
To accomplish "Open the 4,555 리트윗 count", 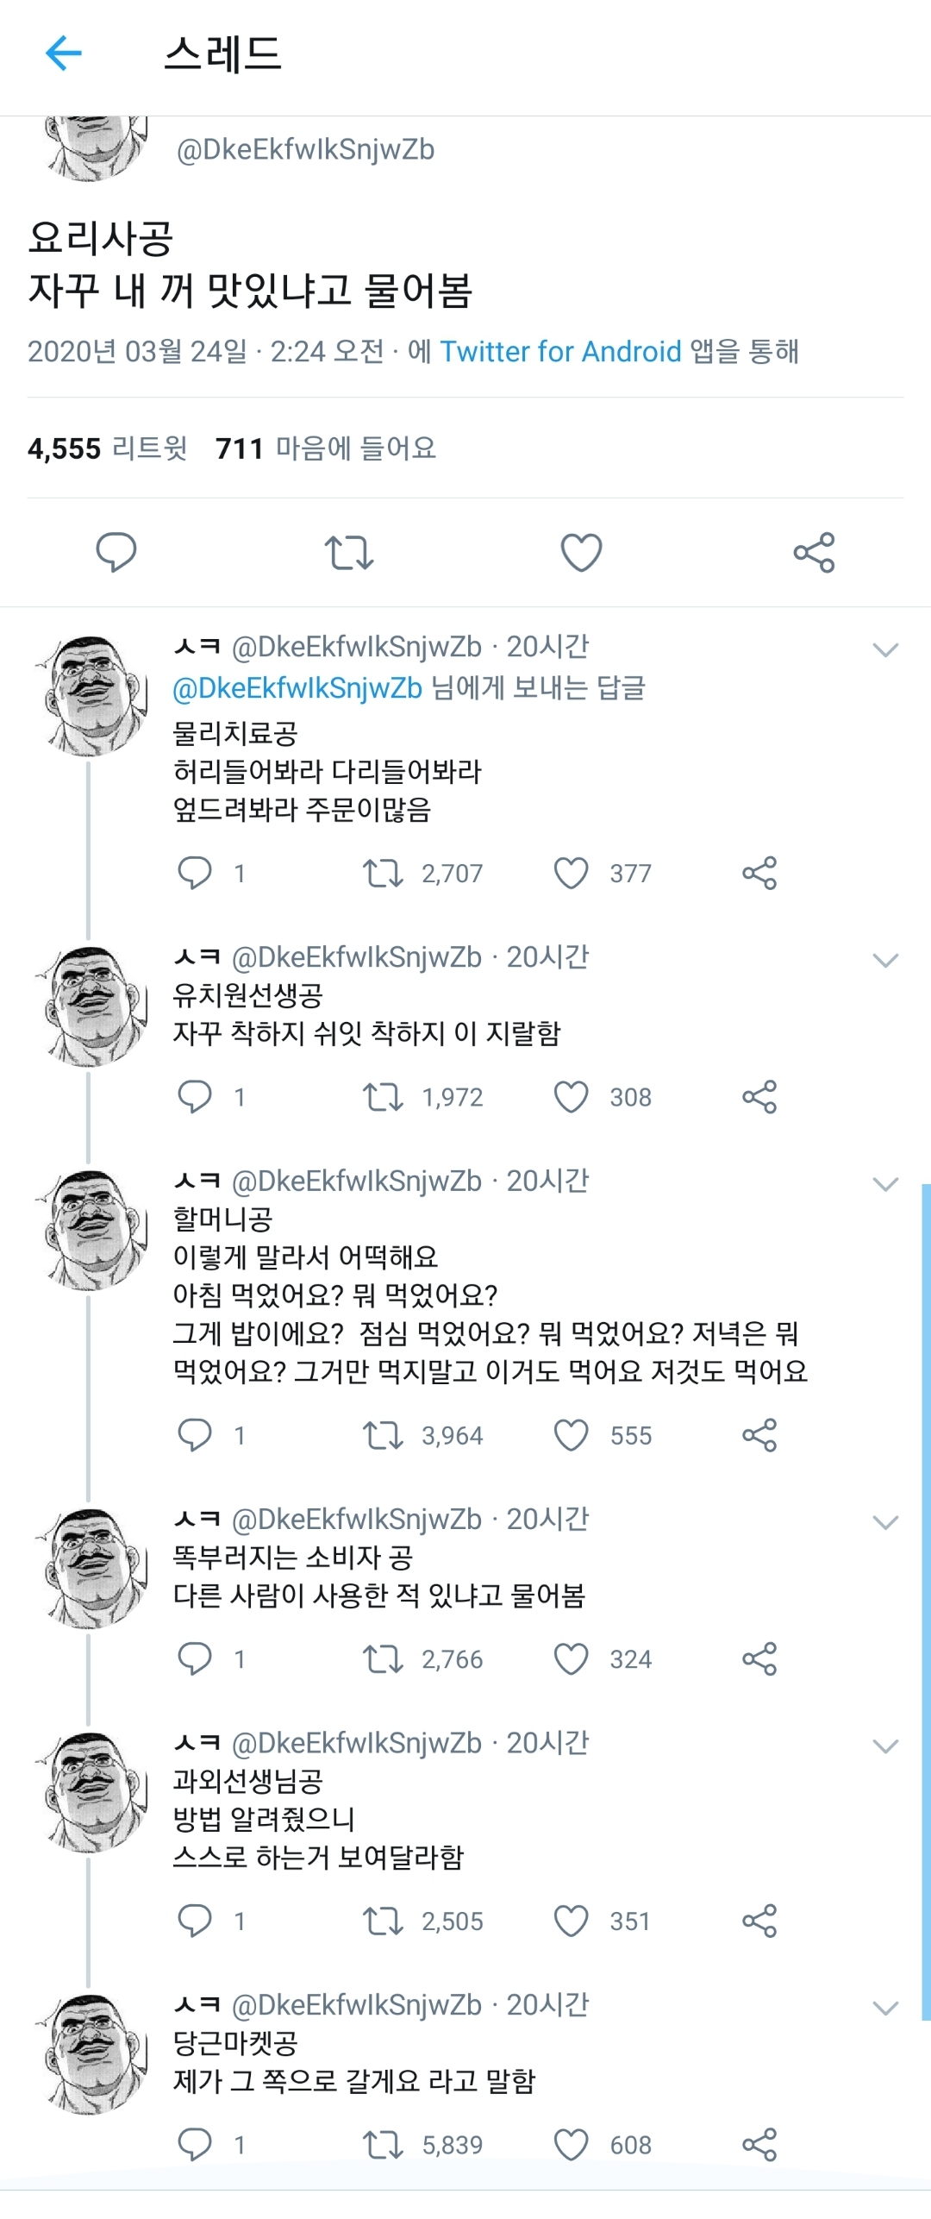I will pos(108,448).
